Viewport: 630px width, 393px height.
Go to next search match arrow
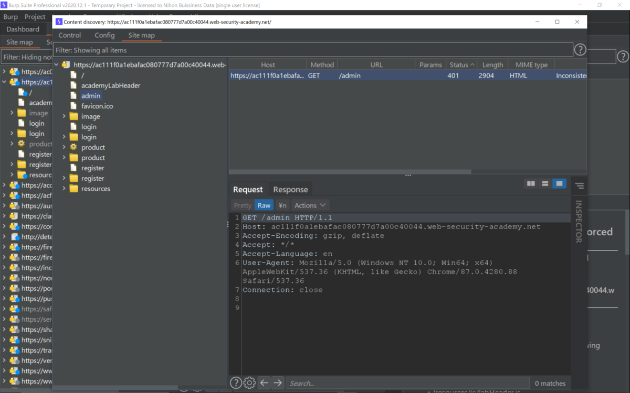pyautogui.click(x=278, y=383)
